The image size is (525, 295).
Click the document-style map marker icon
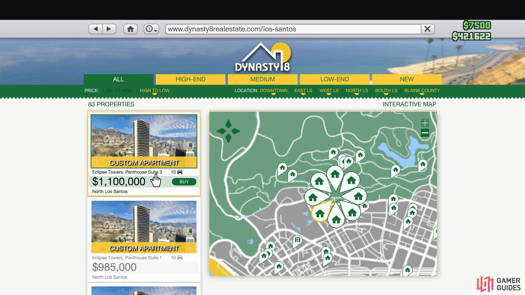pyautogui.click(x=297, y=241)
